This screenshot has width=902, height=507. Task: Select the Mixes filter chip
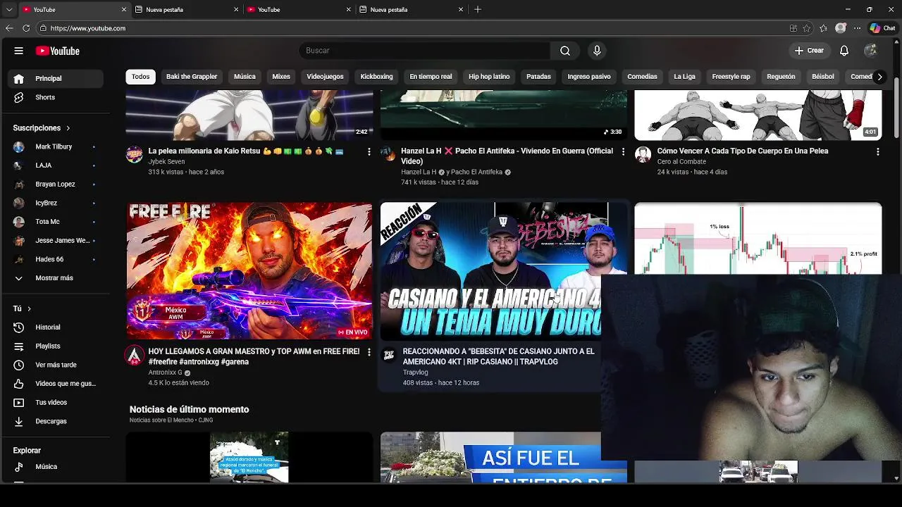[281, 77]
